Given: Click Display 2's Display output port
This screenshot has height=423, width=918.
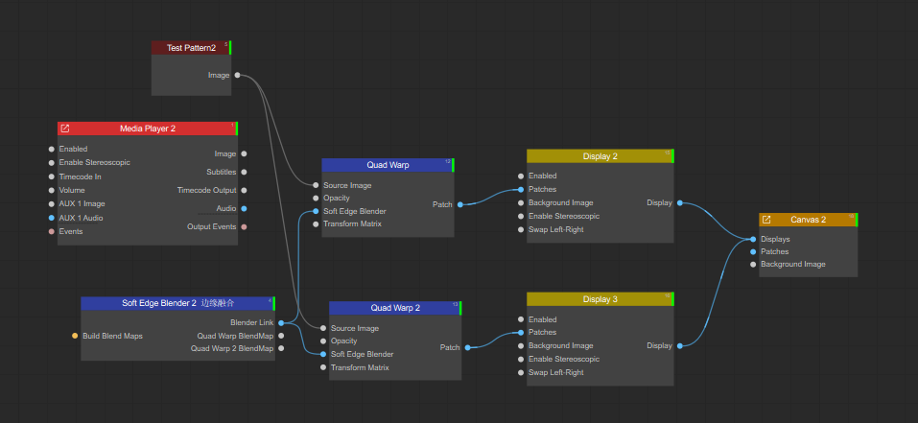Looking at the screenshot, I should coord(680,202).
